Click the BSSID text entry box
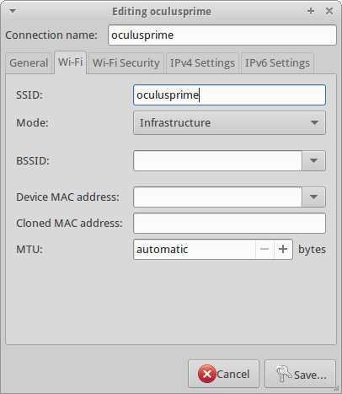 [217, 161]
